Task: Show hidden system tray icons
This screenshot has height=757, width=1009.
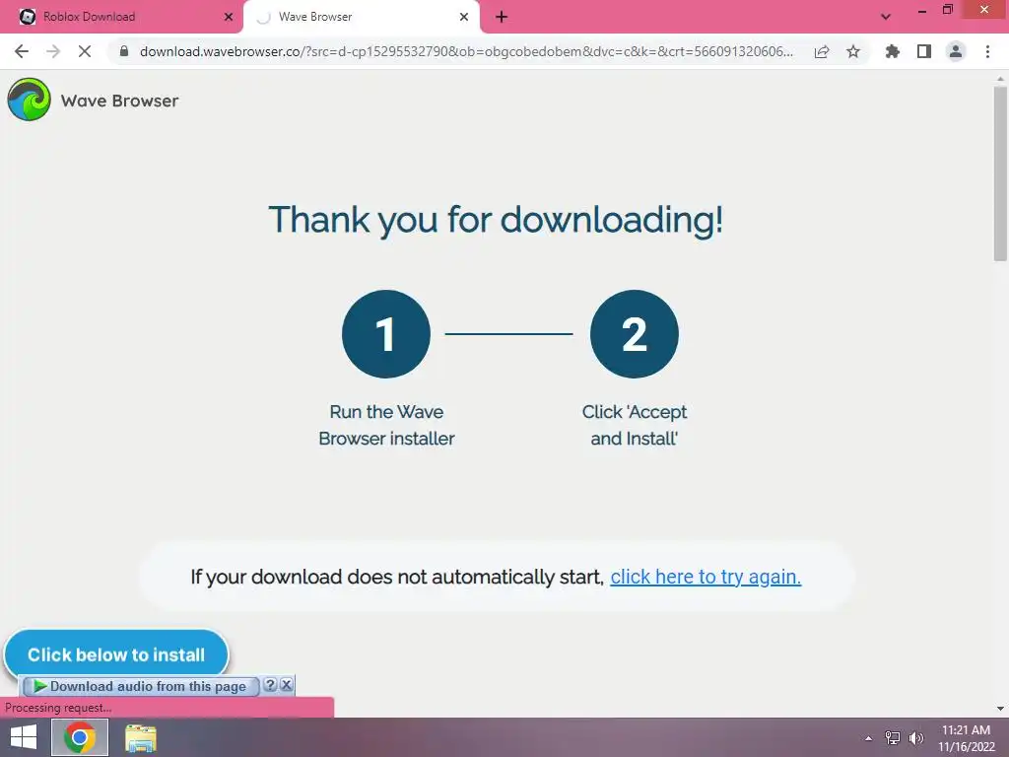Action: tap(868, 738)
